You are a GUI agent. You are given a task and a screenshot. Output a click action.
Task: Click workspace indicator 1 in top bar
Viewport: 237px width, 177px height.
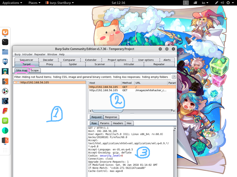(x=186, y=3)
